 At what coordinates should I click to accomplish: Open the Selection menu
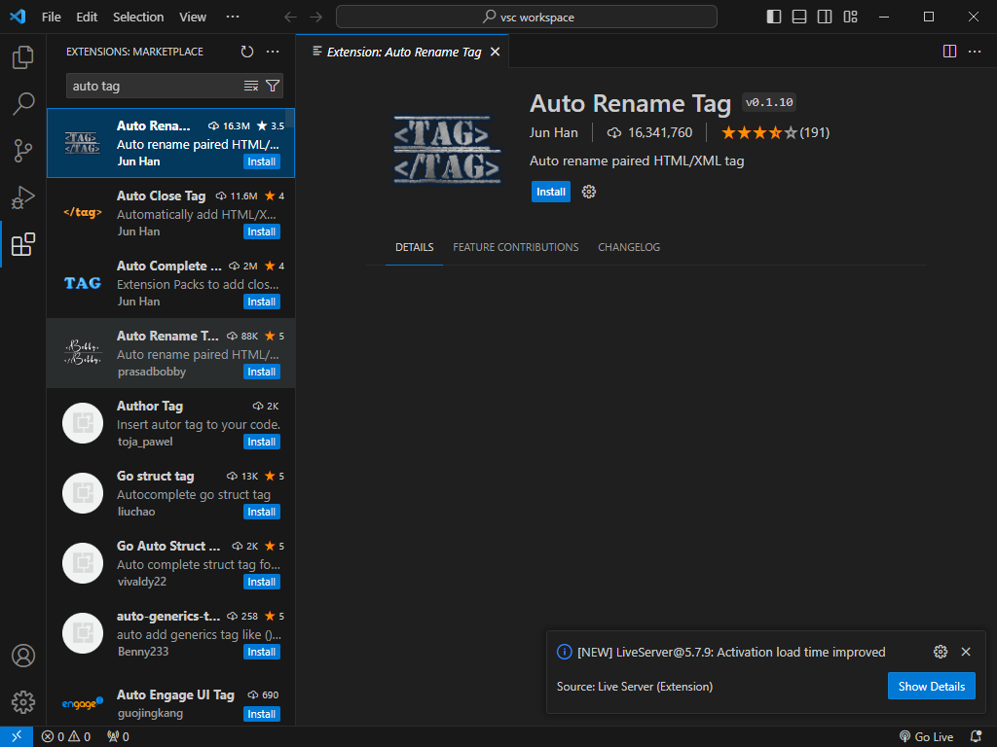tap(138, 18)
